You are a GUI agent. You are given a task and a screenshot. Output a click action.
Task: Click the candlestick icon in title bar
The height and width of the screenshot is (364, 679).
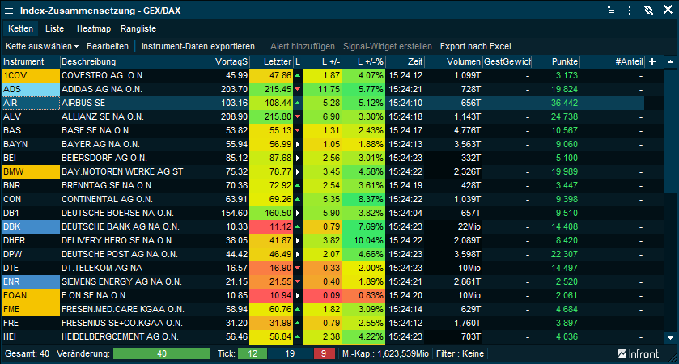[10, 11]
